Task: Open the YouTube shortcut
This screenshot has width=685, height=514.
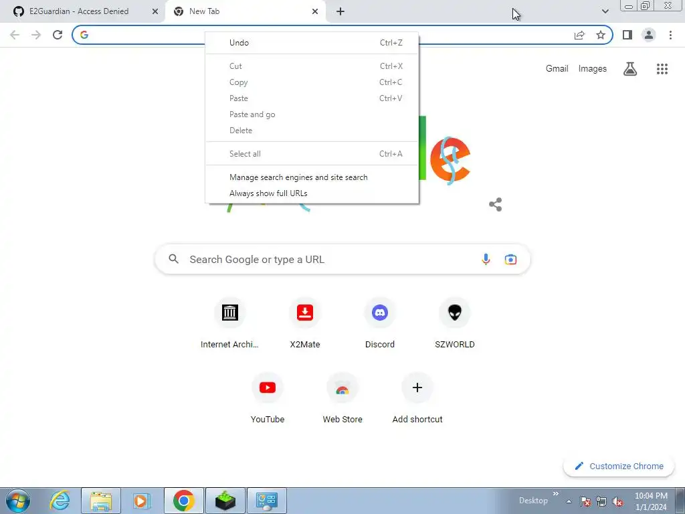Action: click(268, 398)
